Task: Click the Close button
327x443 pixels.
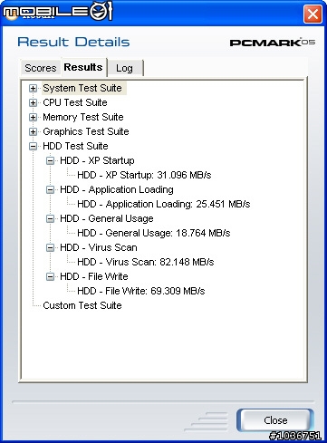Action: (275, 420)
